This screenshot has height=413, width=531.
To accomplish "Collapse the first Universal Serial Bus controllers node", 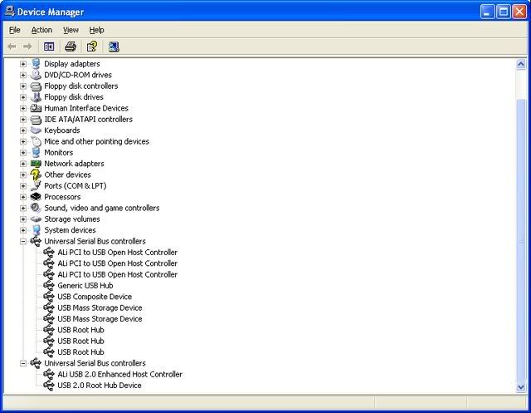I will 23,242.
